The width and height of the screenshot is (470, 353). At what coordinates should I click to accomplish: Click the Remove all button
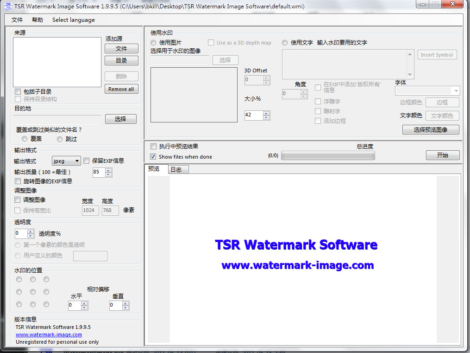[121, 89]
